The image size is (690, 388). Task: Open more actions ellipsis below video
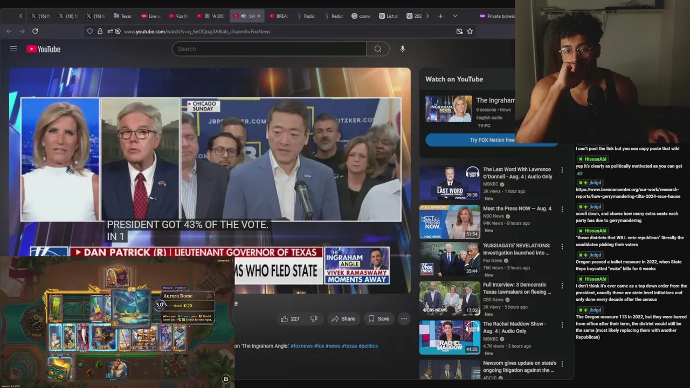404,318
